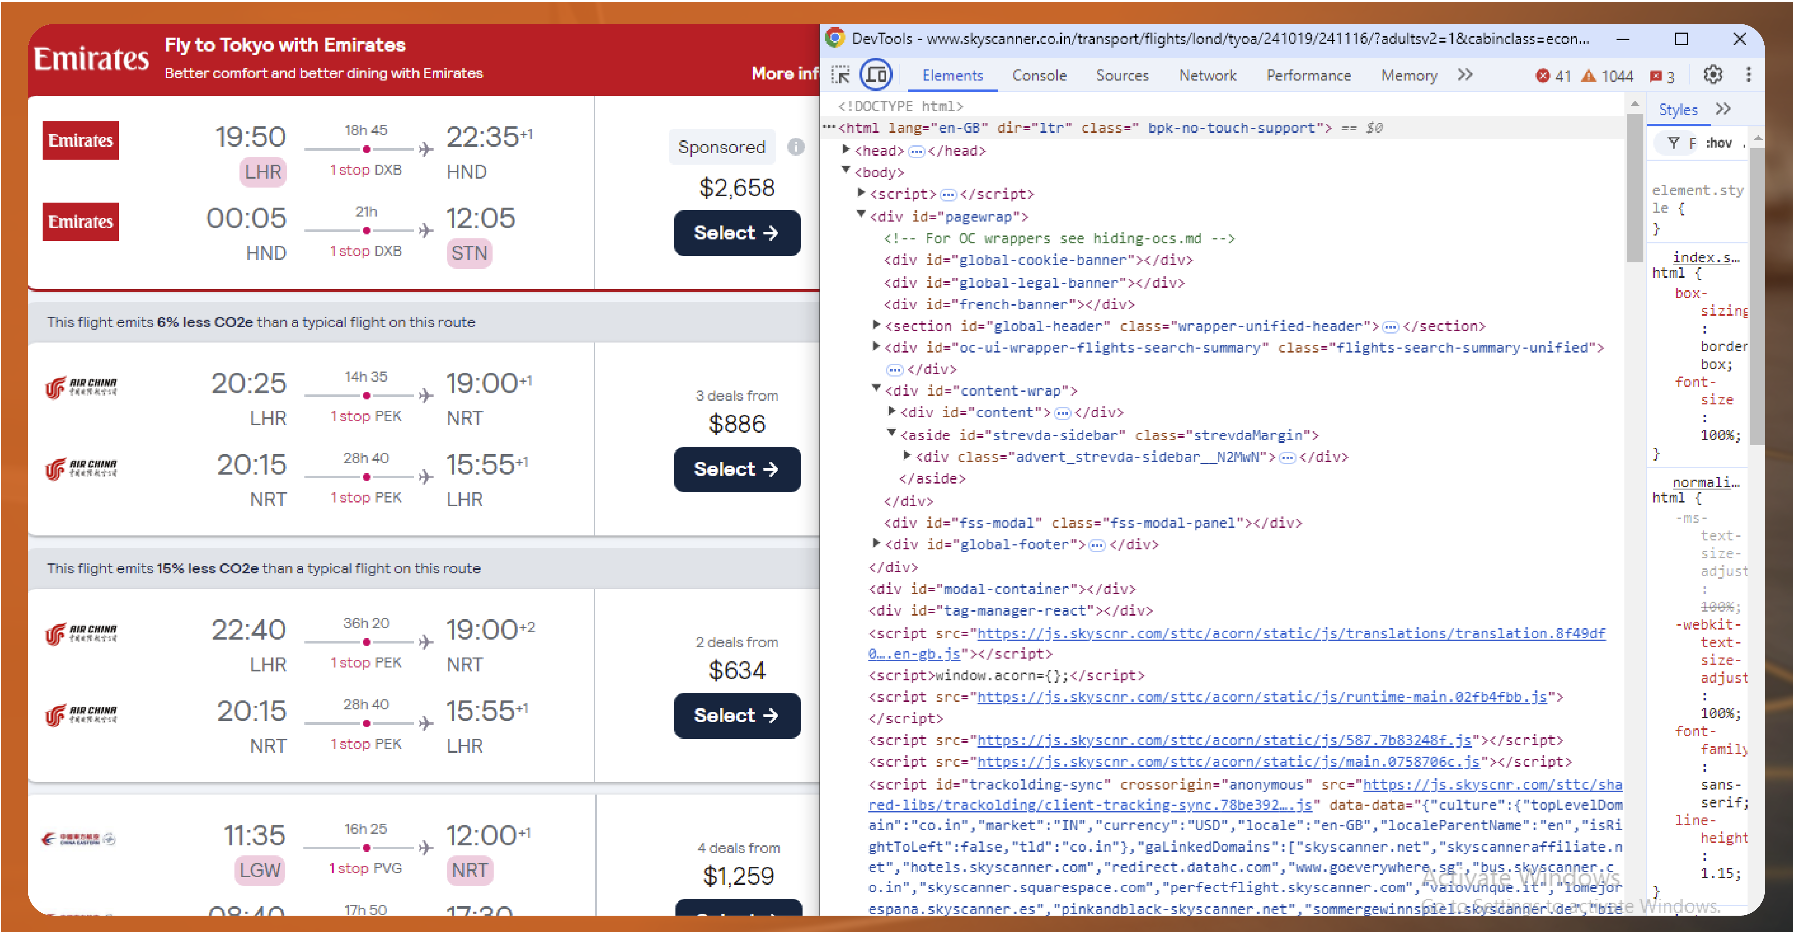Screen dimensions: 1793x932
Task: Collapse the content-wrap div node
Action: click(x=876, y=389)
